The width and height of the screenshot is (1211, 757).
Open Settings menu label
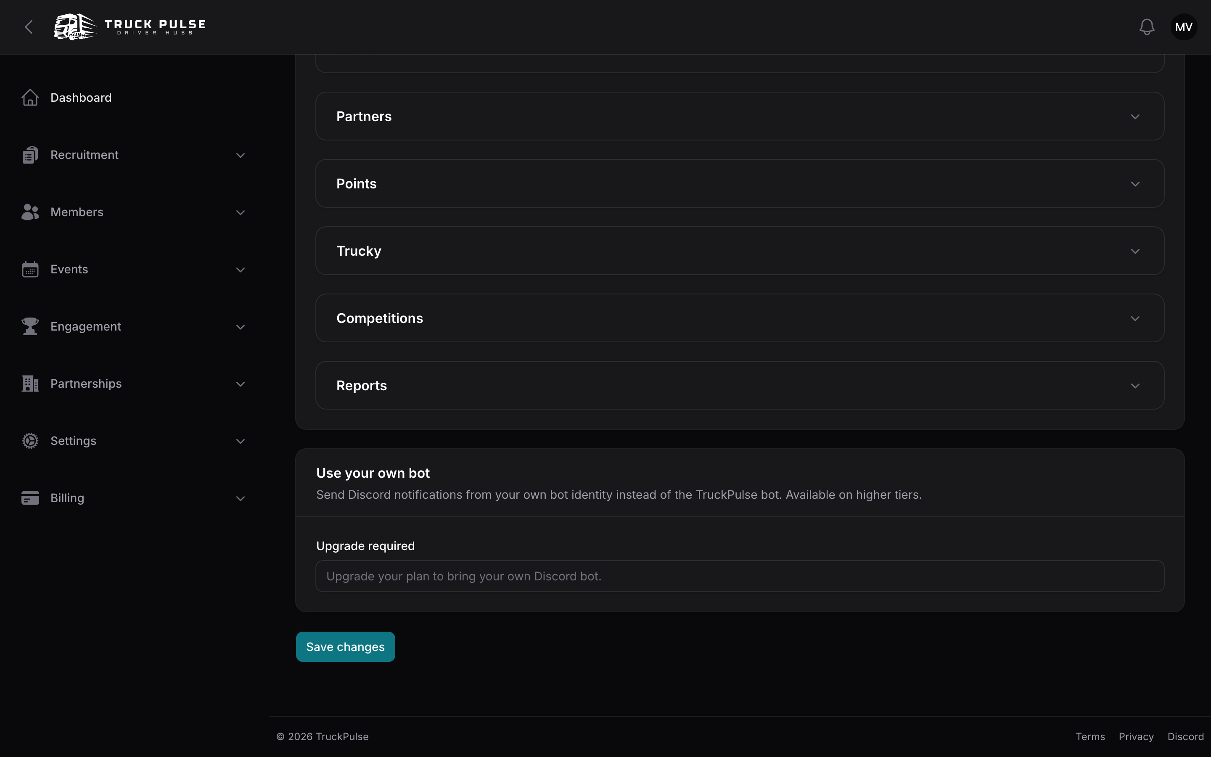tap(73, 441)
